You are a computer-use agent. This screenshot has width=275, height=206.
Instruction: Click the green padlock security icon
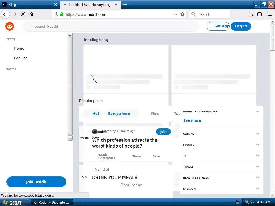click(x=62, y=14)
